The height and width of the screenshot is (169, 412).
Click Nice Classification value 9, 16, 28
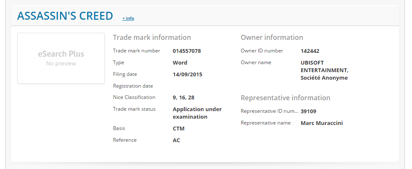[x=183, y=98]
